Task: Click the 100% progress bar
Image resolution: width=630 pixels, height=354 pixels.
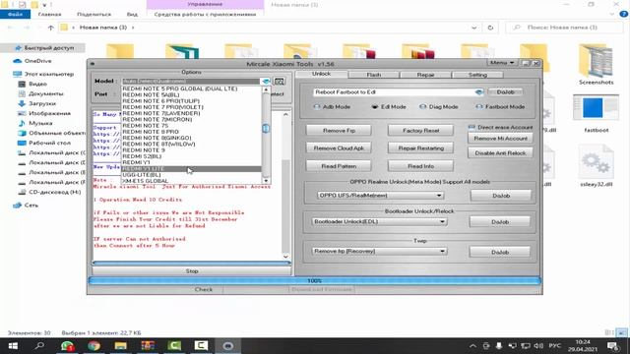Action: [315, 281]
